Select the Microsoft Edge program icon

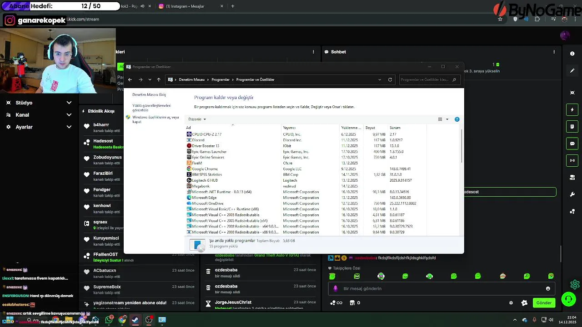[x=189, y=198]
